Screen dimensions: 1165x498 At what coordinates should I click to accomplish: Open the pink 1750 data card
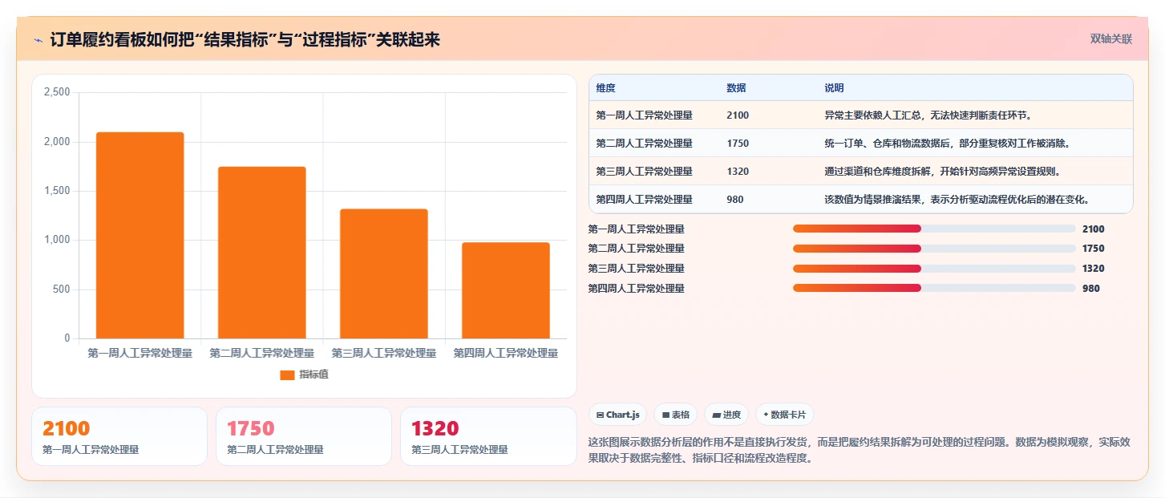pos(304,436)
